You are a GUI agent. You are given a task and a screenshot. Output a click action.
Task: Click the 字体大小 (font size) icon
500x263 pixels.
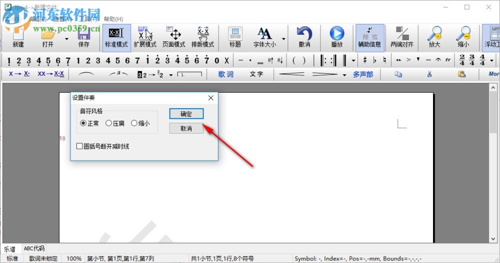(x=264, y=37)
